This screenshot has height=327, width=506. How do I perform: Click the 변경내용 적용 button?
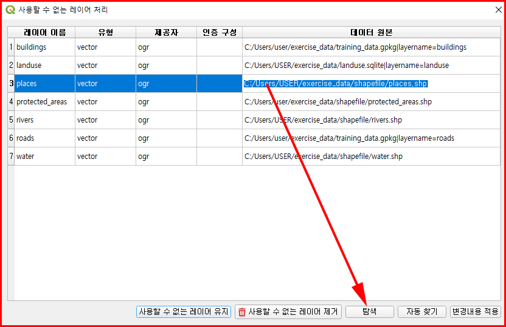click(476, 312)
